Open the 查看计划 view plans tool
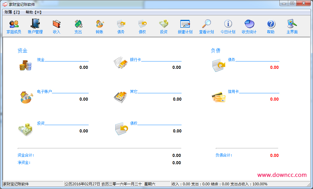Viewport: 313px width, 189px height. coord(206,26)
